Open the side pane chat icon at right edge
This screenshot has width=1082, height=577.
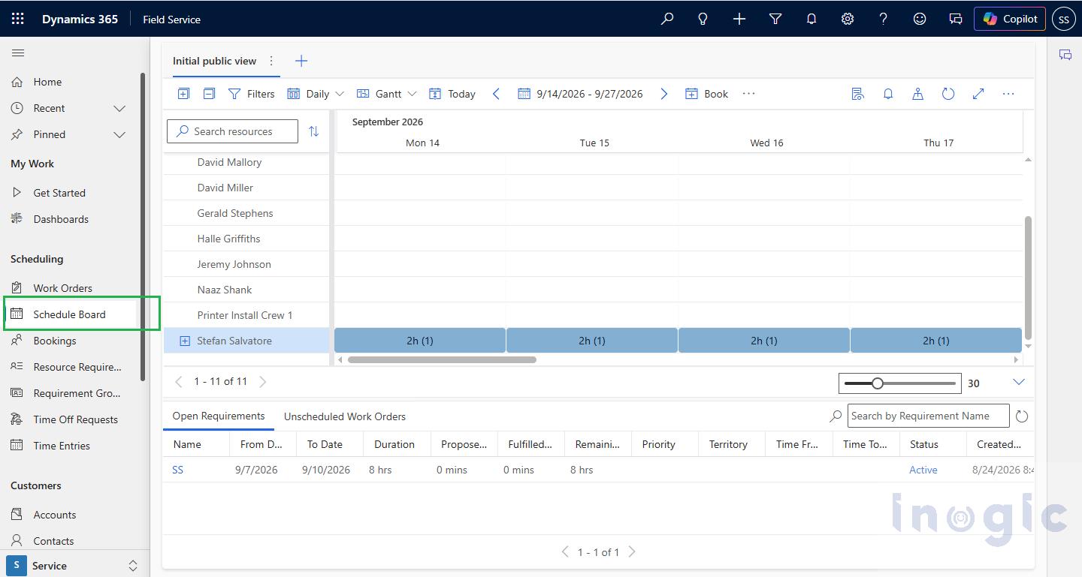pyautogui.click(x=1065, y=55)
